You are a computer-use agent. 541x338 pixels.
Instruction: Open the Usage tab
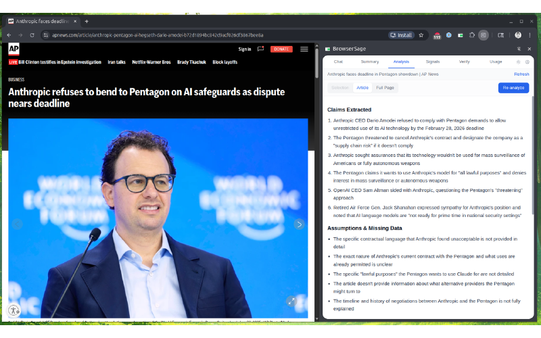[x=496, y=62]
